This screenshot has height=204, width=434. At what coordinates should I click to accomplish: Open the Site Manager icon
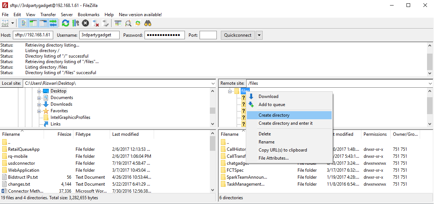(x=5, y=23)
